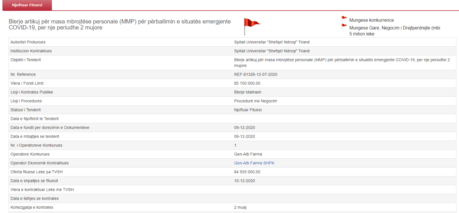Click the limit fund value 85 150 000,00
459x213 pixels.
point(247,83)
